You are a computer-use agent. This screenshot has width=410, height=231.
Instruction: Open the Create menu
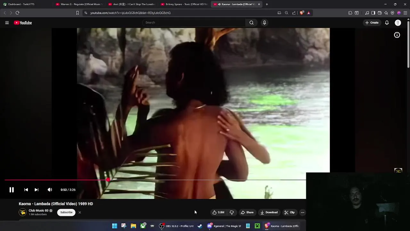click(372, 22)
